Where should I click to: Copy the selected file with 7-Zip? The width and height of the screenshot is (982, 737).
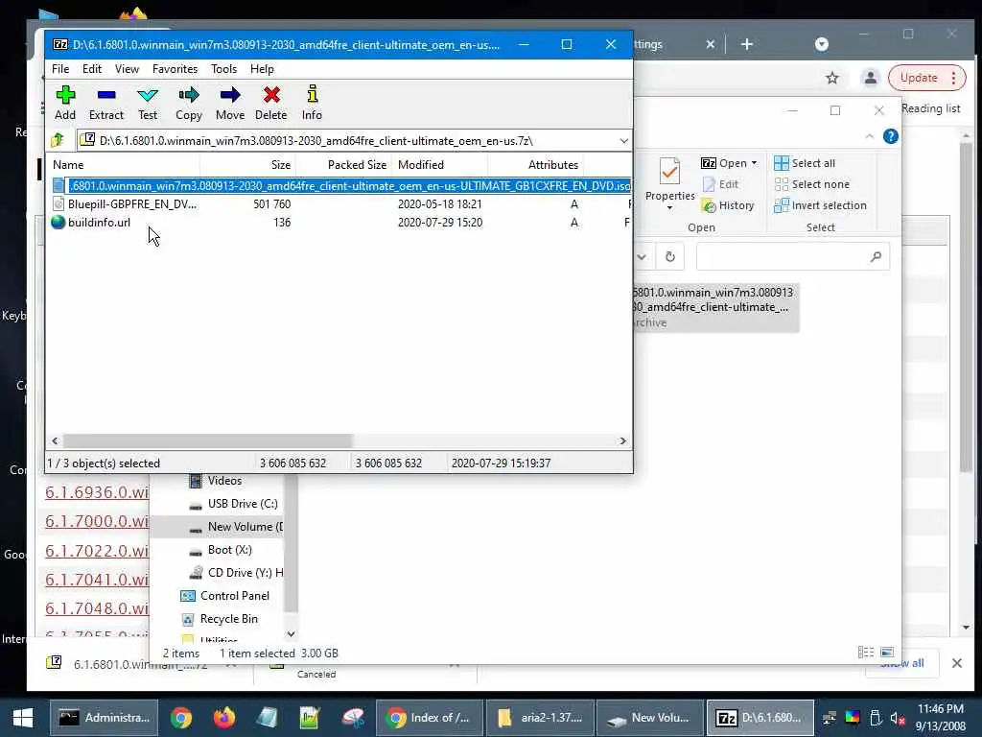189,103
